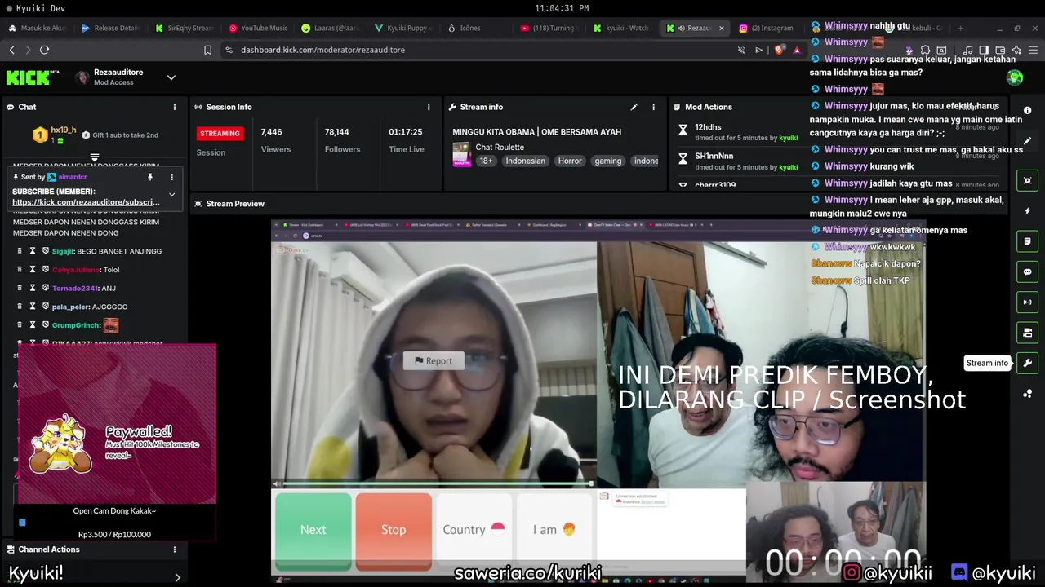Screen dimensions: 1045x587
Task: Click the lightning bolt sidebar icon
Action: pyautogui.click(x=1028, y=211)
